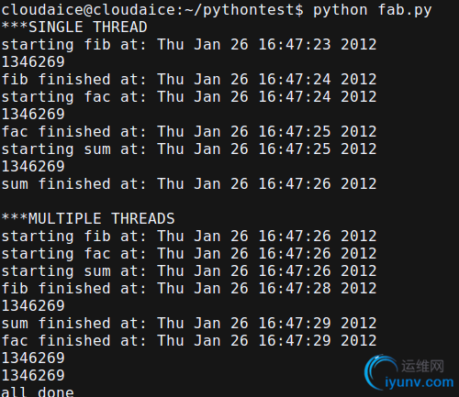
Task: Click the ***SINGLE THREAD heading line
Action: (x=74, y=28)
